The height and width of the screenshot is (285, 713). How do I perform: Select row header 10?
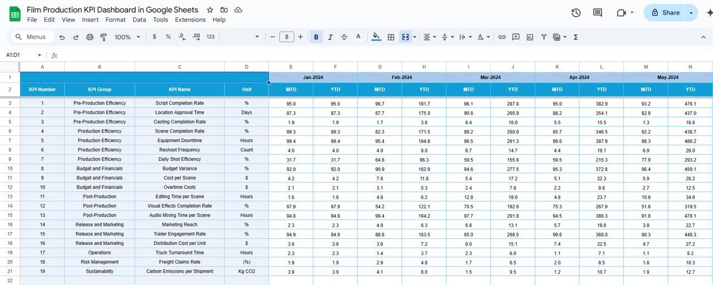(9, 169)
